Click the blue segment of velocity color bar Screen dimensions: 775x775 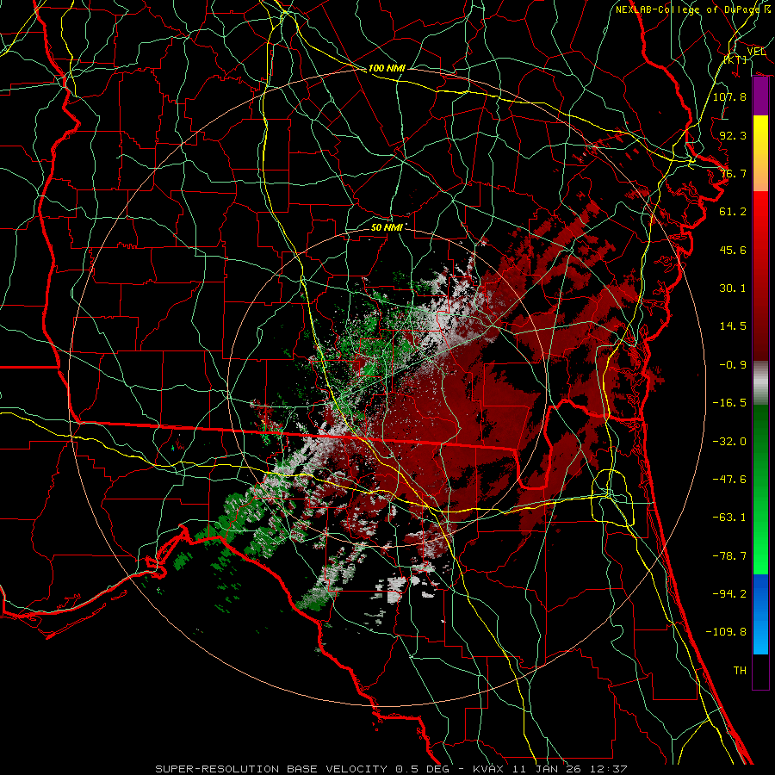[x=760, y=614]
